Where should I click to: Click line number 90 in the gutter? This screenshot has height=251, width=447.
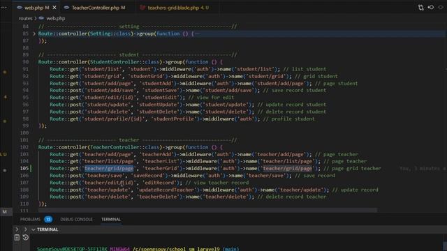pyautogui.click(x=25, y=62)
